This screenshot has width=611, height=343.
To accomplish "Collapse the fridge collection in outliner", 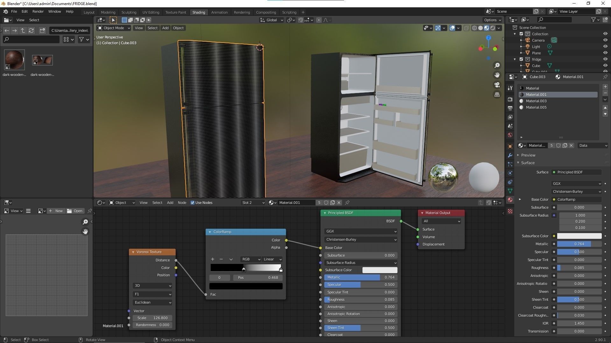I will coord(515,59).
